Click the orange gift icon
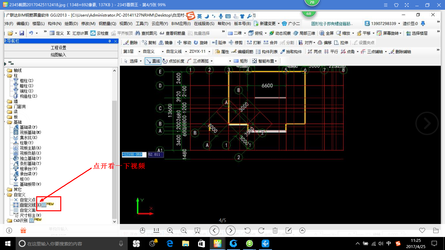 coord(23,230)
